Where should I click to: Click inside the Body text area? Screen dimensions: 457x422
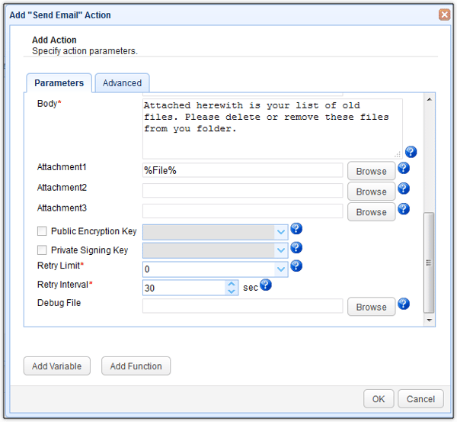(x=272, y=129)
